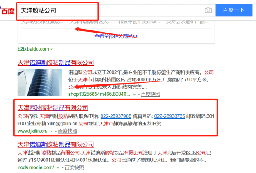The height and width of the screenshot is (173, 256).
Task: Click the www.tjxilin.cn URL
Action: click(x=32, y=131)
